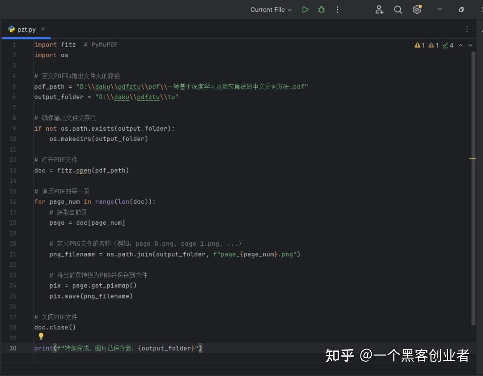Navigate to previous problem with up chevron
The height and width of the screenshot is (376, 483).
pyautogui.click(x=460, y=45)
